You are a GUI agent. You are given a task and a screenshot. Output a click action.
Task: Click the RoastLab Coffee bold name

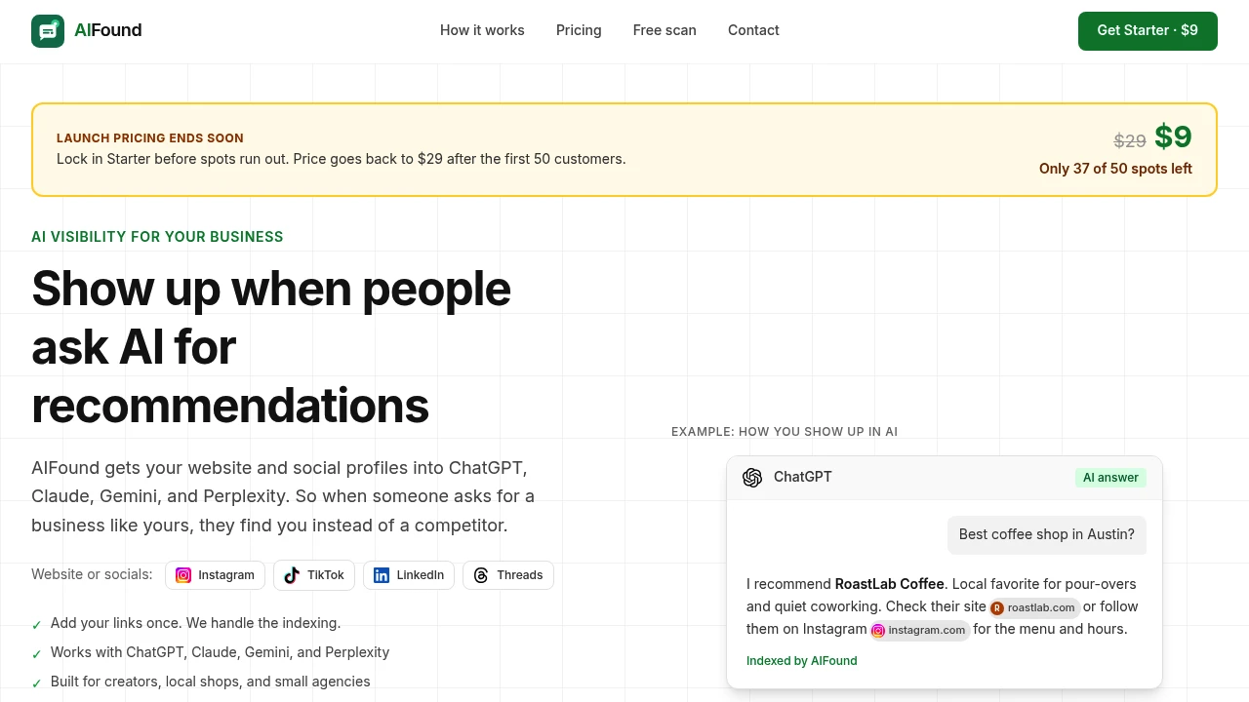(890, 584)
